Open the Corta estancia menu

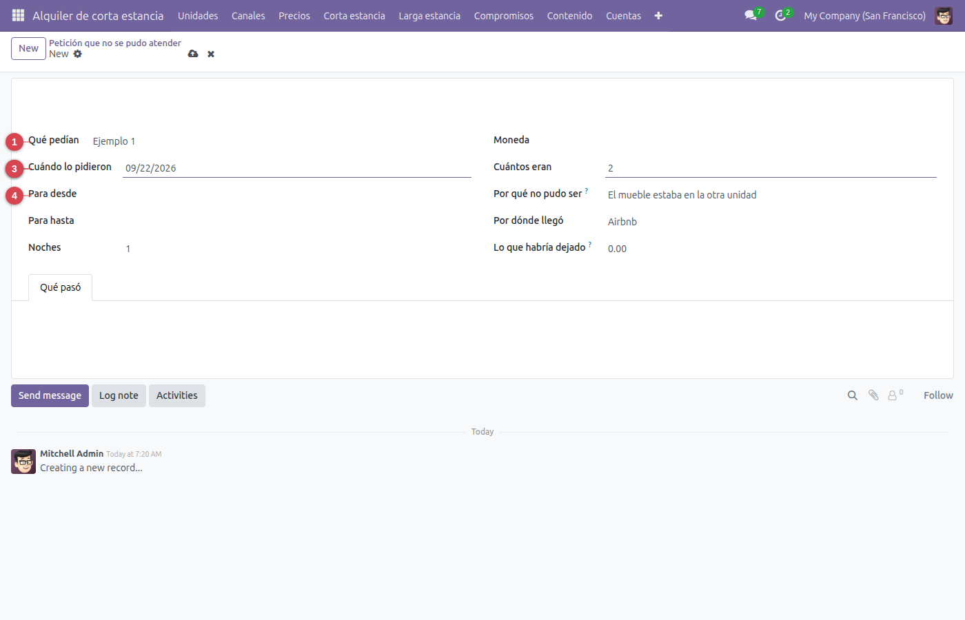point(354,15)
